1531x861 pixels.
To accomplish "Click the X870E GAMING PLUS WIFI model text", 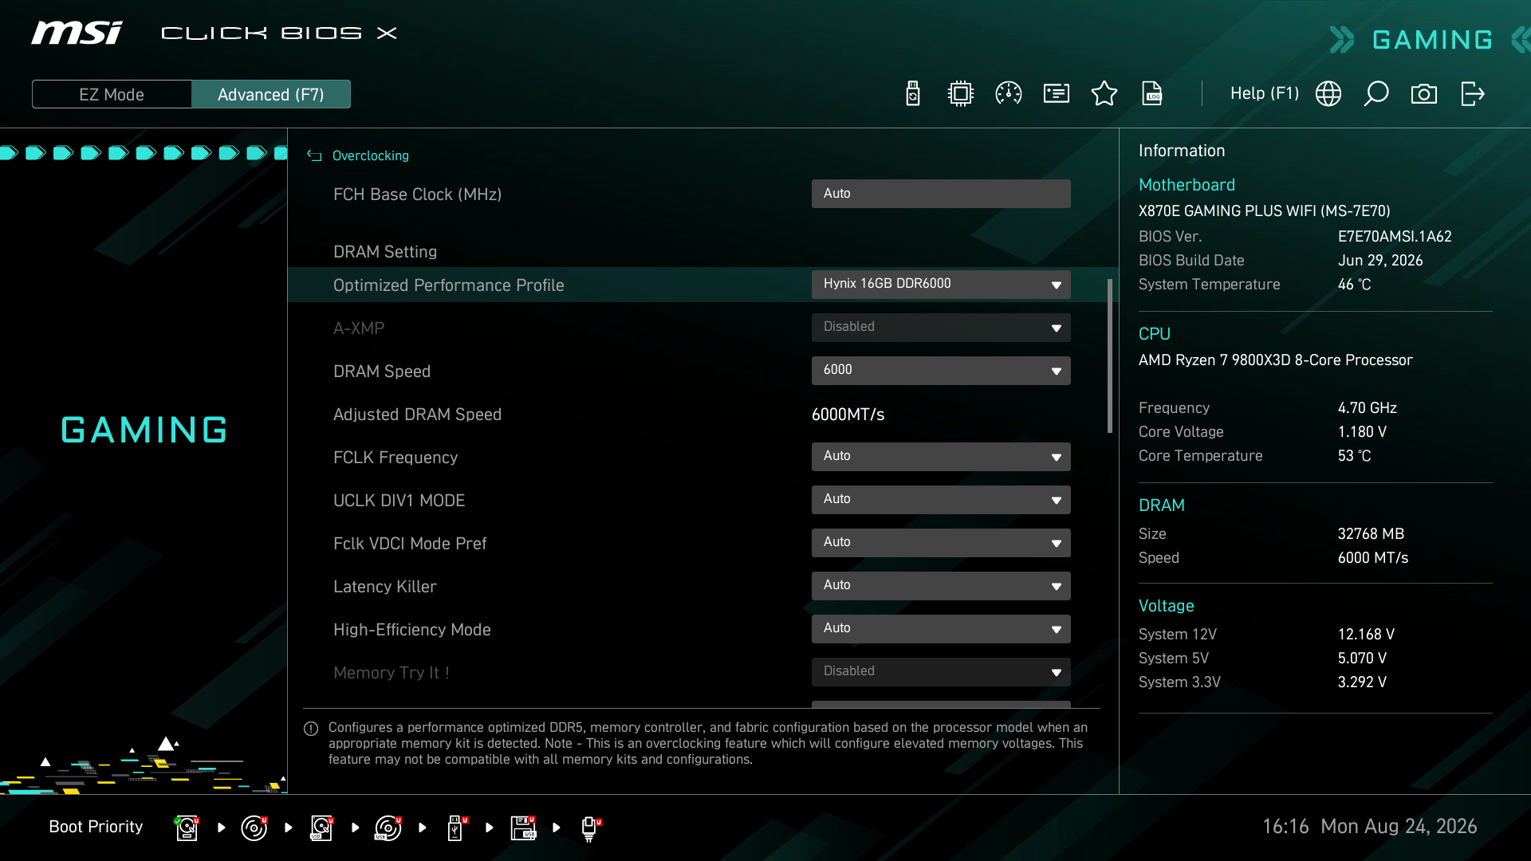I will tap(1264, 211).
